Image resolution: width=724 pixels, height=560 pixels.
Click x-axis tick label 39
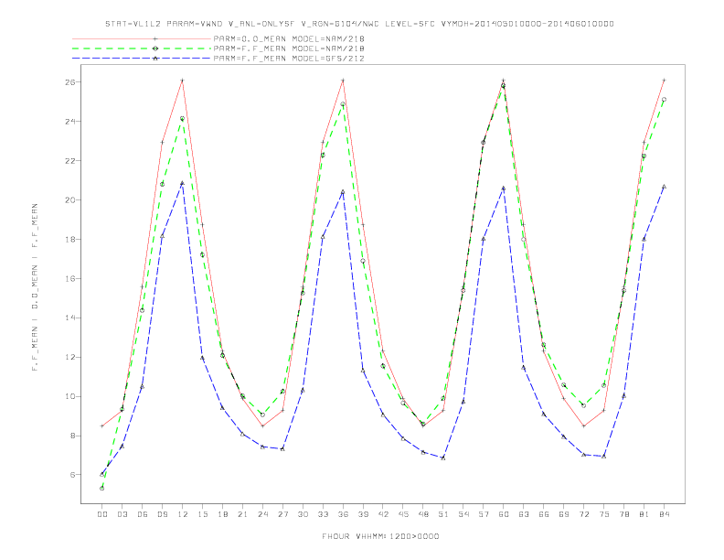tap(363, 514)
